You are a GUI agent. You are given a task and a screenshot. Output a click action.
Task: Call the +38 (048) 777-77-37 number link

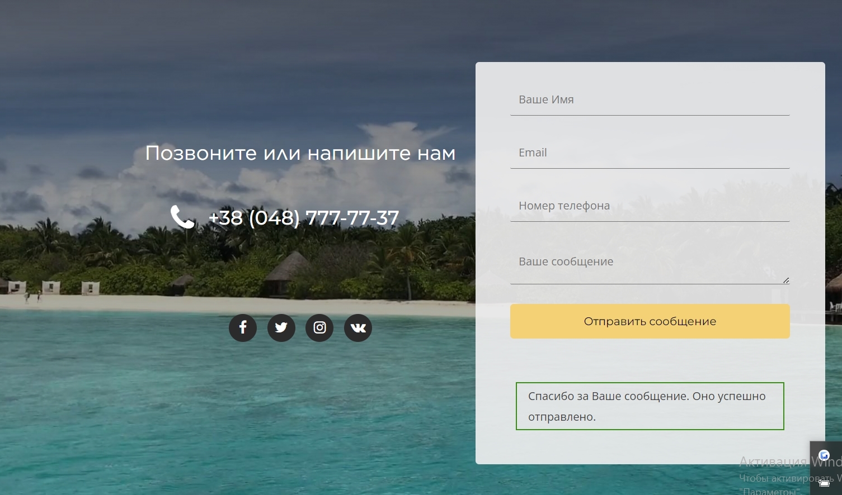304,217
